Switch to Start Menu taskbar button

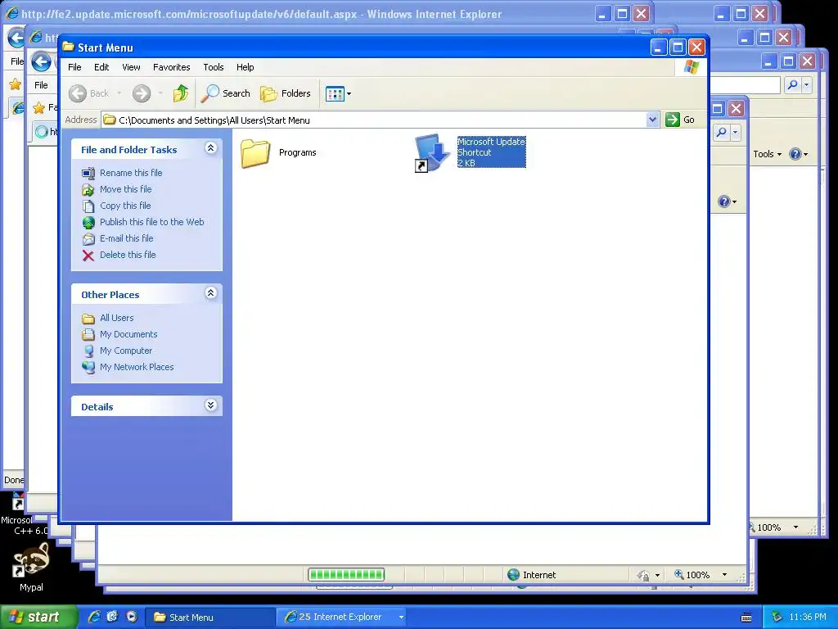click(x=210, y=618)
